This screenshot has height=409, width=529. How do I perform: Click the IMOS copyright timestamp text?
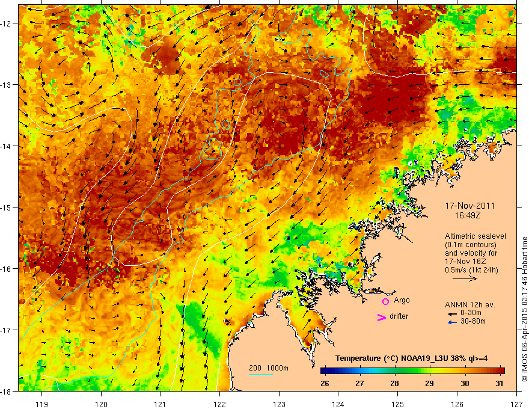pos(524,309)
